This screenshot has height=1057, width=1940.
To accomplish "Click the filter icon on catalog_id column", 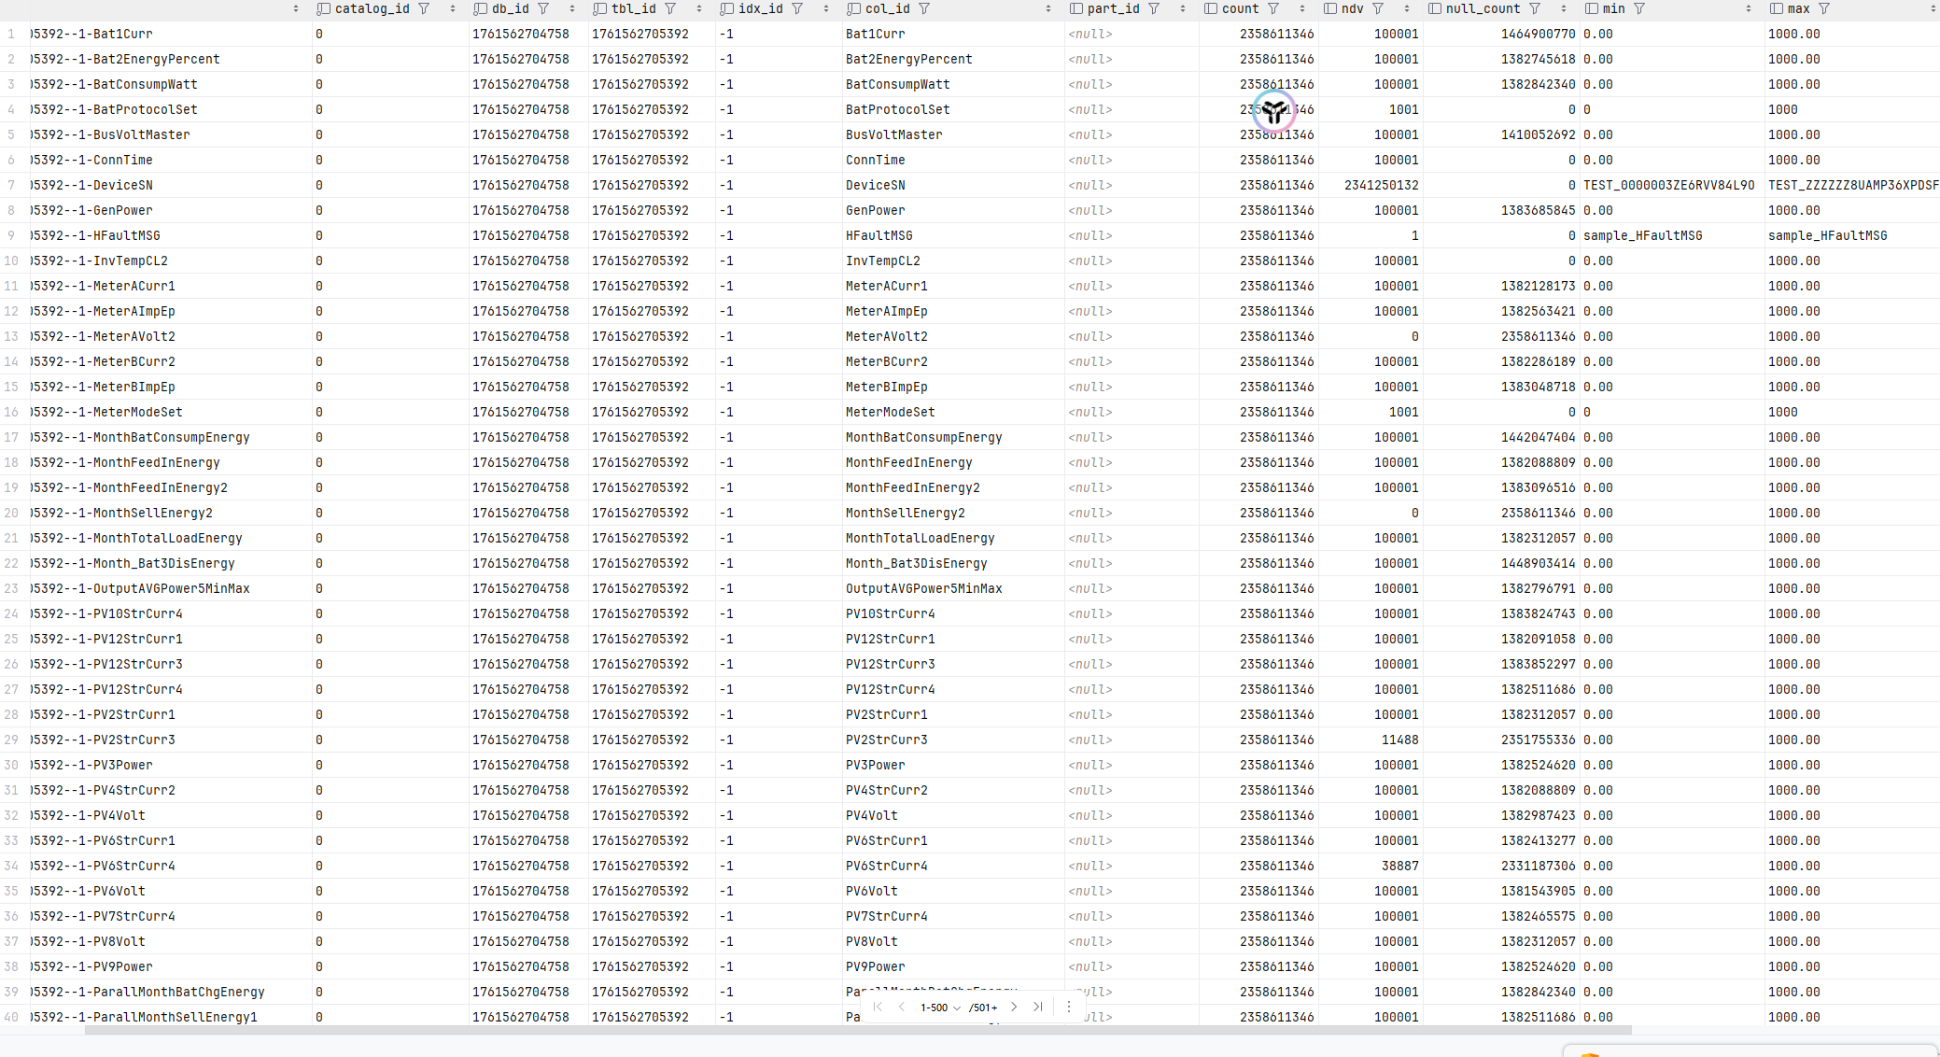I will coord(424,8).
